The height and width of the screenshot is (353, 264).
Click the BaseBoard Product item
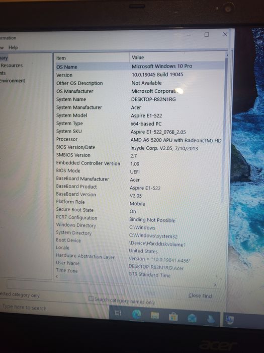(x=76, y=187)
